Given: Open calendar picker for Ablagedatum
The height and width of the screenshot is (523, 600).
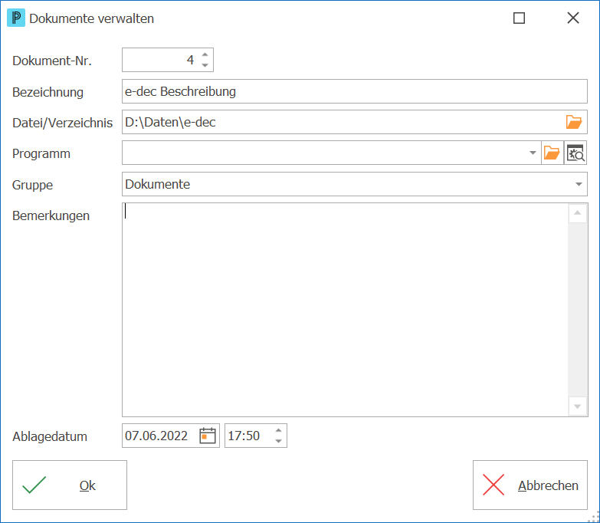Looking at the screenshot, I should click(x=208, y=436).
